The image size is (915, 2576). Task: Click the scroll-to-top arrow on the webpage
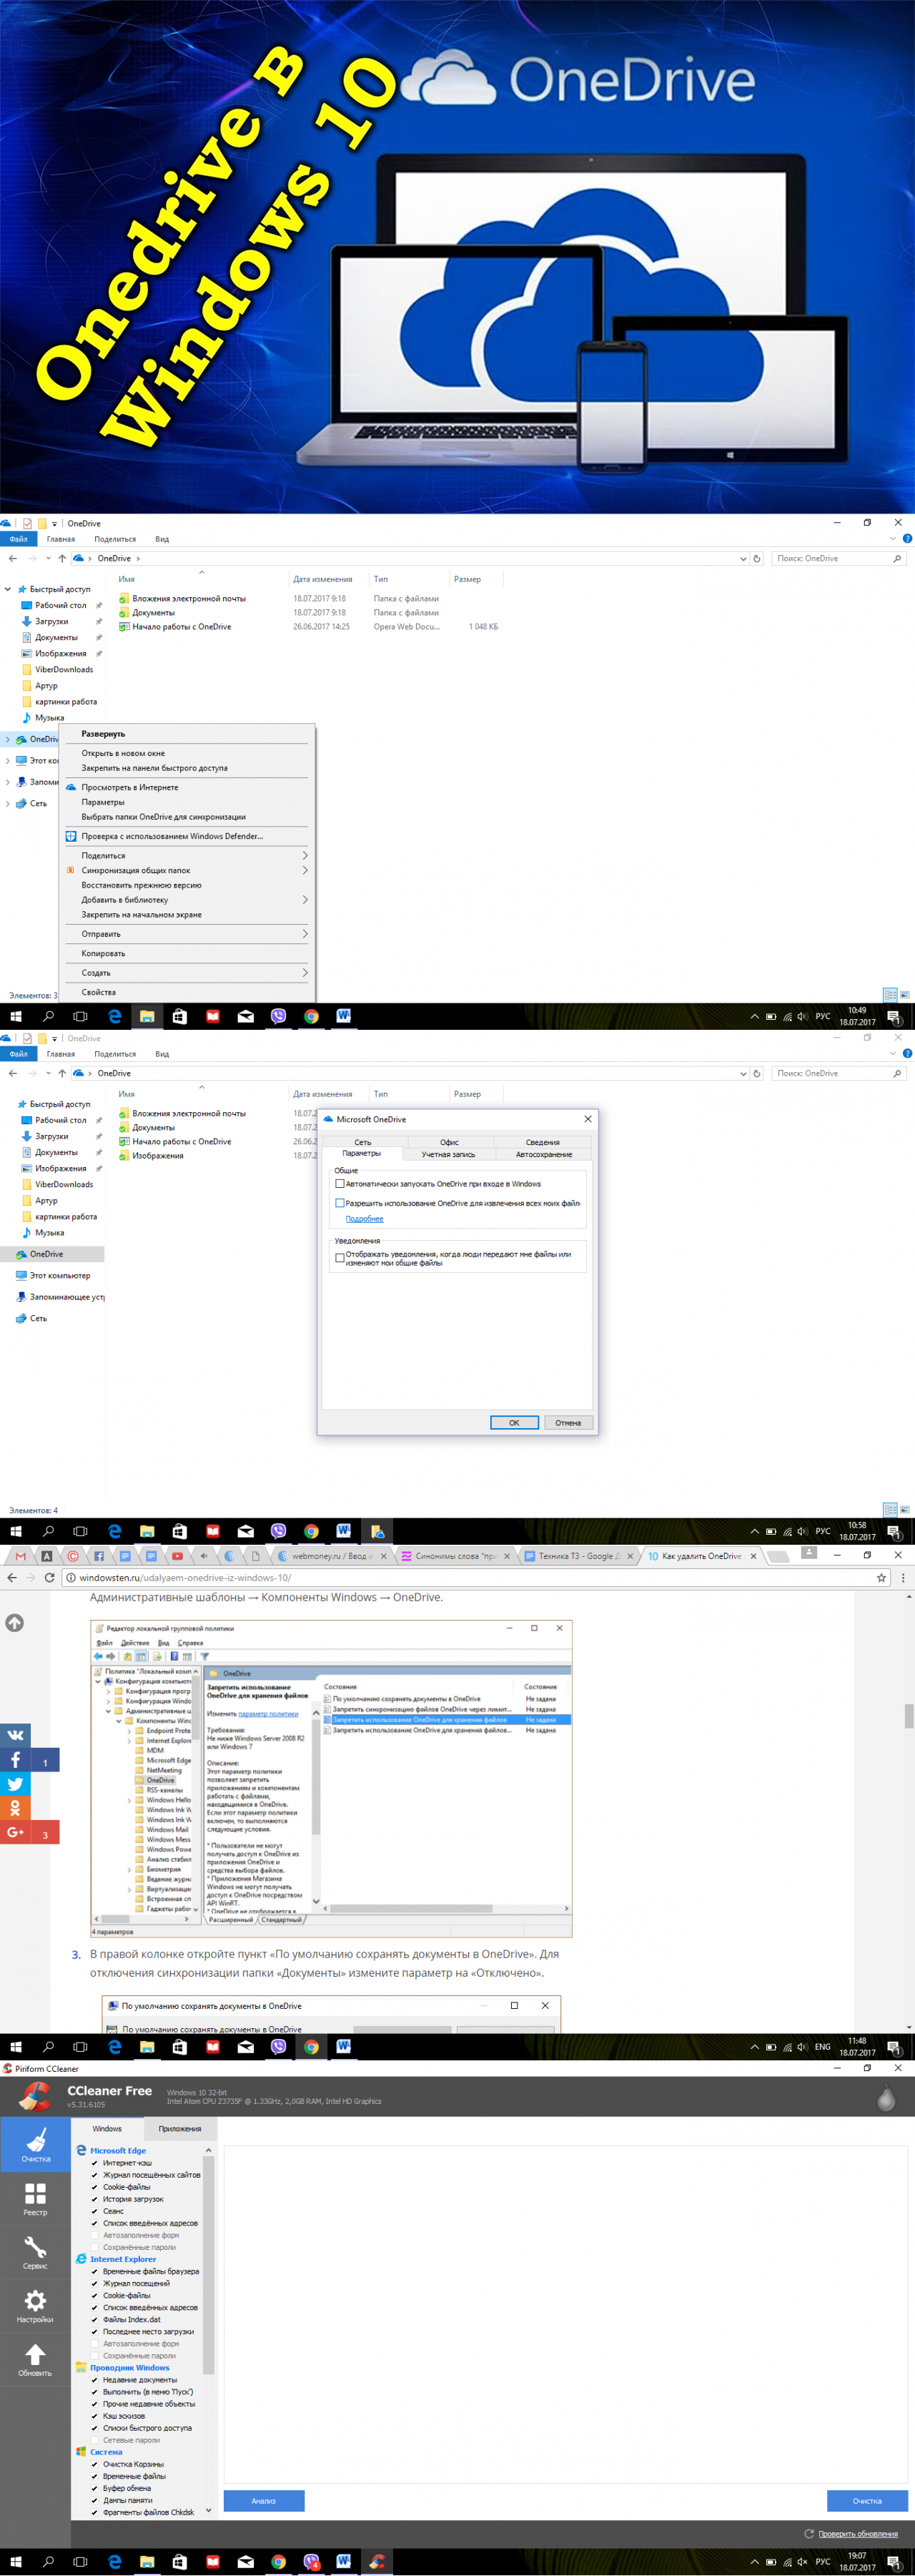tap(15, 1623)
